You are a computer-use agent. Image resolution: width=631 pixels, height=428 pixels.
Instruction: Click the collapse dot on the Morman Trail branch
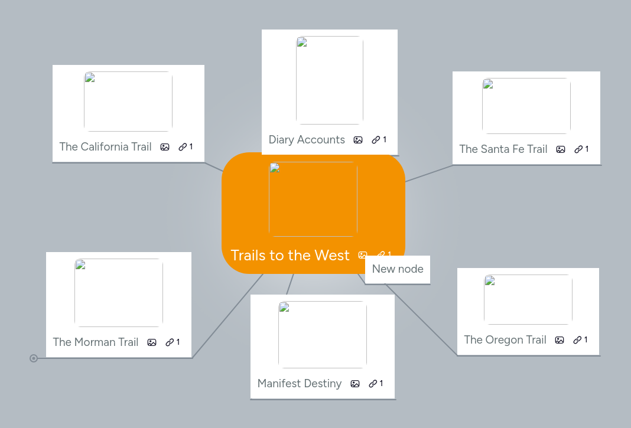[34, 358]
